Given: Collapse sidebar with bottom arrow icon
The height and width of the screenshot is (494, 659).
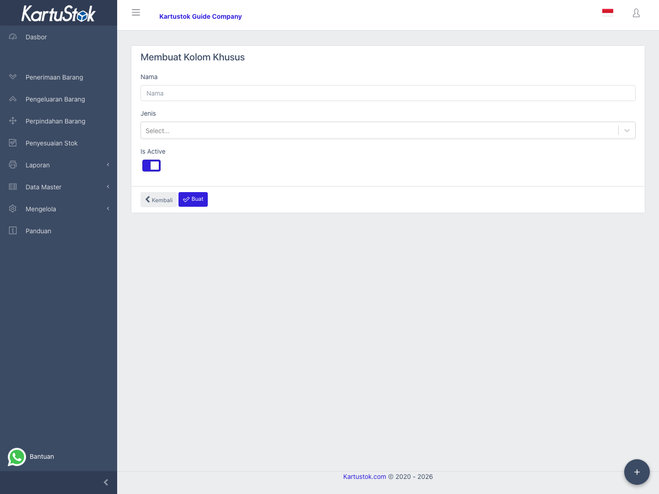Looking at the screenshot, I should tap(106, 483).
